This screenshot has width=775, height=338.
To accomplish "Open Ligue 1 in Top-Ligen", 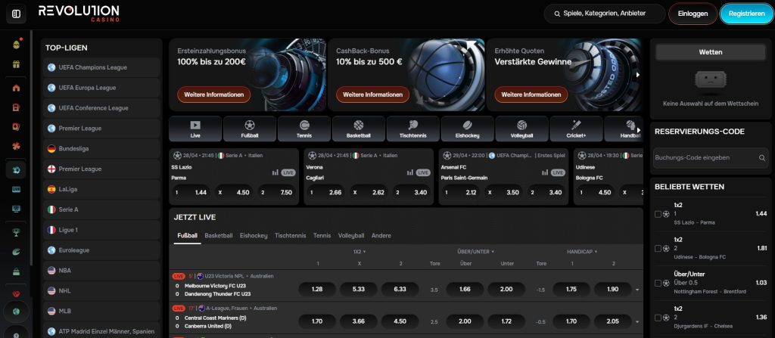I will pyautogui.click(x=102, y=230).
